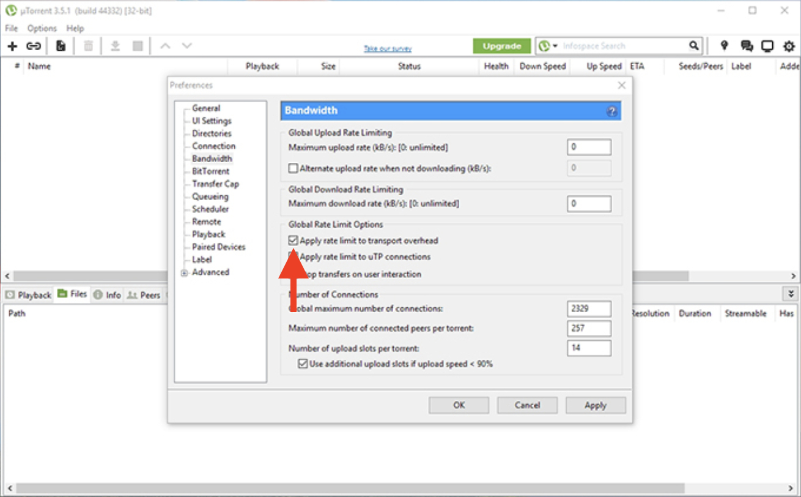Screen dimensions: 801x497
Task: Click the greyed-out Stop torrent square icon
Action: pos(138,46)
